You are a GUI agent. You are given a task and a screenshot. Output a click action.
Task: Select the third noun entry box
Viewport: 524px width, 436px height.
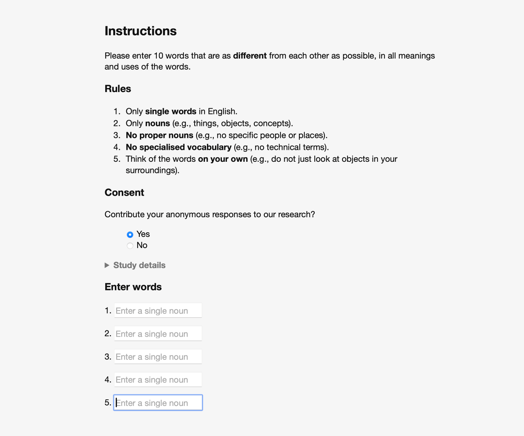(x=158, y=357)
